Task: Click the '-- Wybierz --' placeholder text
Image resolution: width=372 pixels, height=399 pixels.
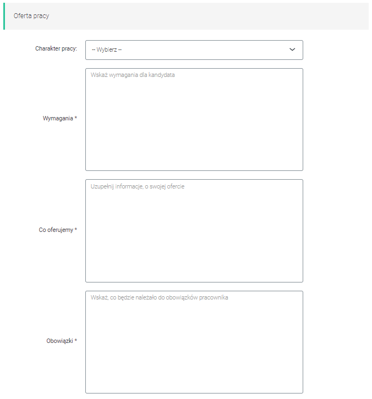Action: tap(107, 49)
